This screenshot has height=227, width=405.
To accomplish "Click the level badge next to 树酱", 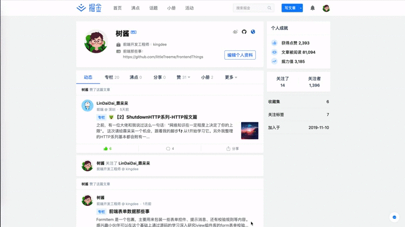I will pos(133,32).
